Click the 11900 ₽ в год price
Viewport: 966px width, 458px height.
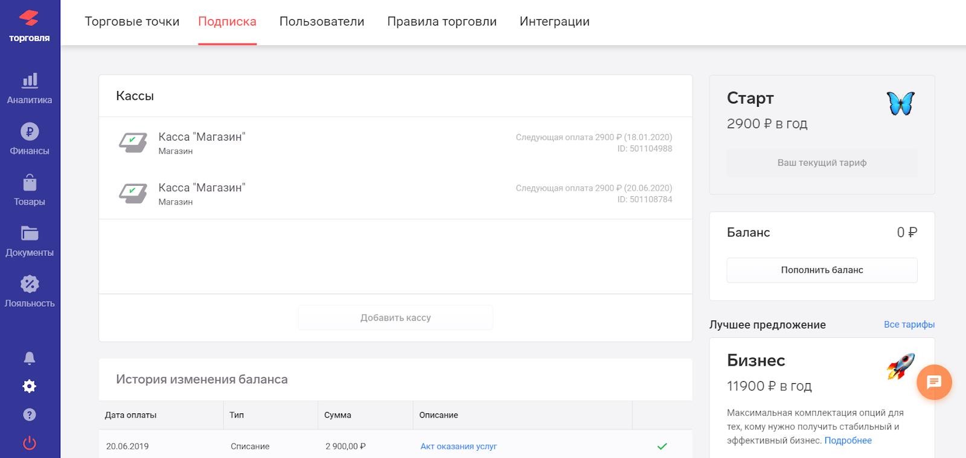click(x=769, y=386)
